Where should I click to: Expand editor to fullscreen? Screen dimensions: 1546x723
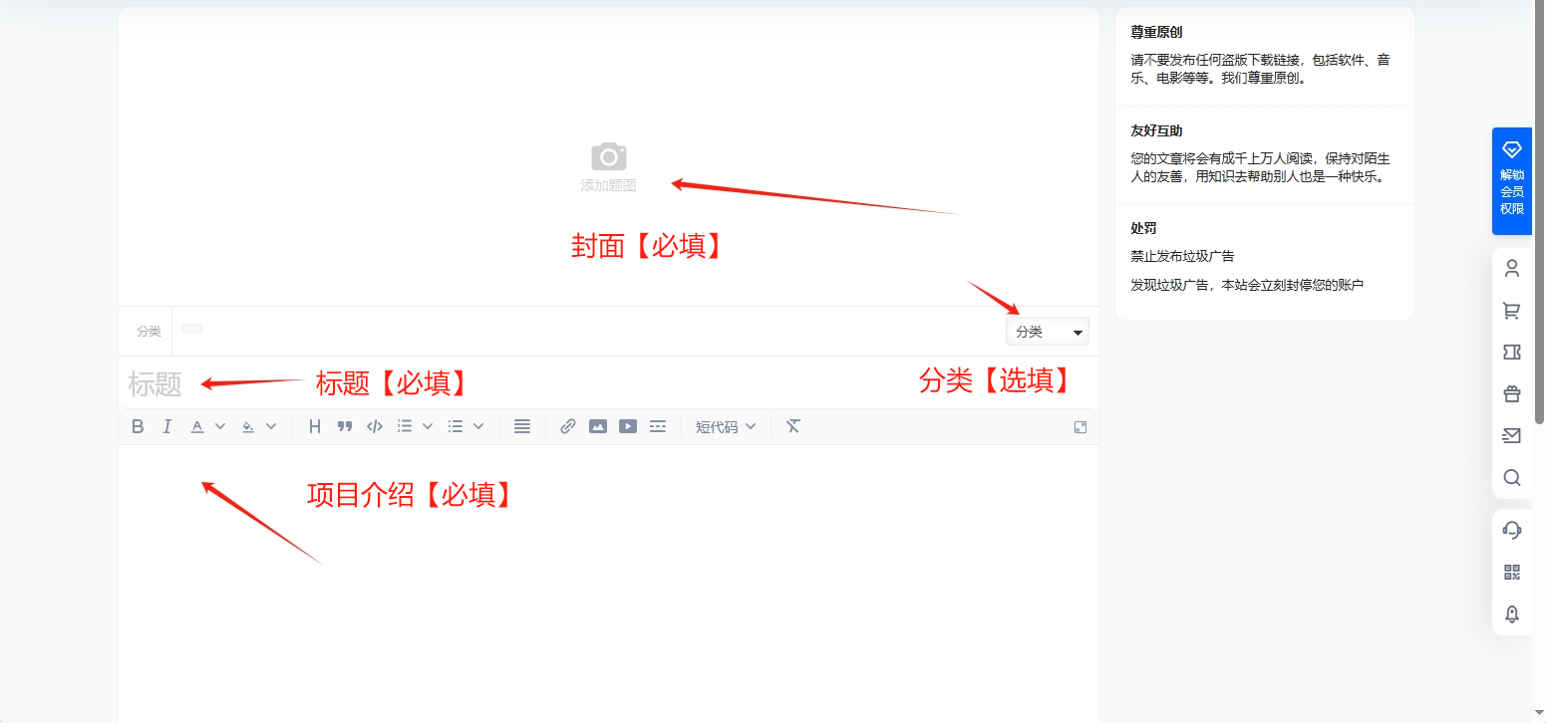click(x=1081, y=427)
